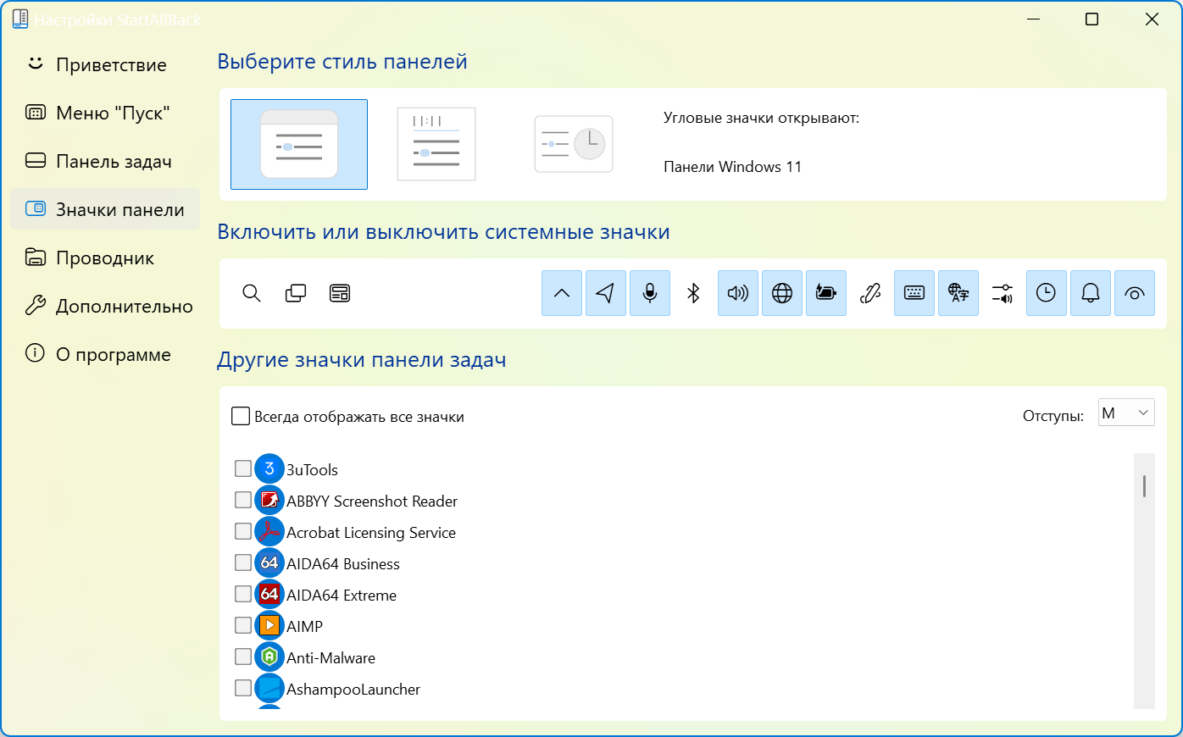Image resolution: width=1183 pixels, height=737 pixels.
Task: Toggle the touch keyboard system icon
Action: [x=914, y=293]
